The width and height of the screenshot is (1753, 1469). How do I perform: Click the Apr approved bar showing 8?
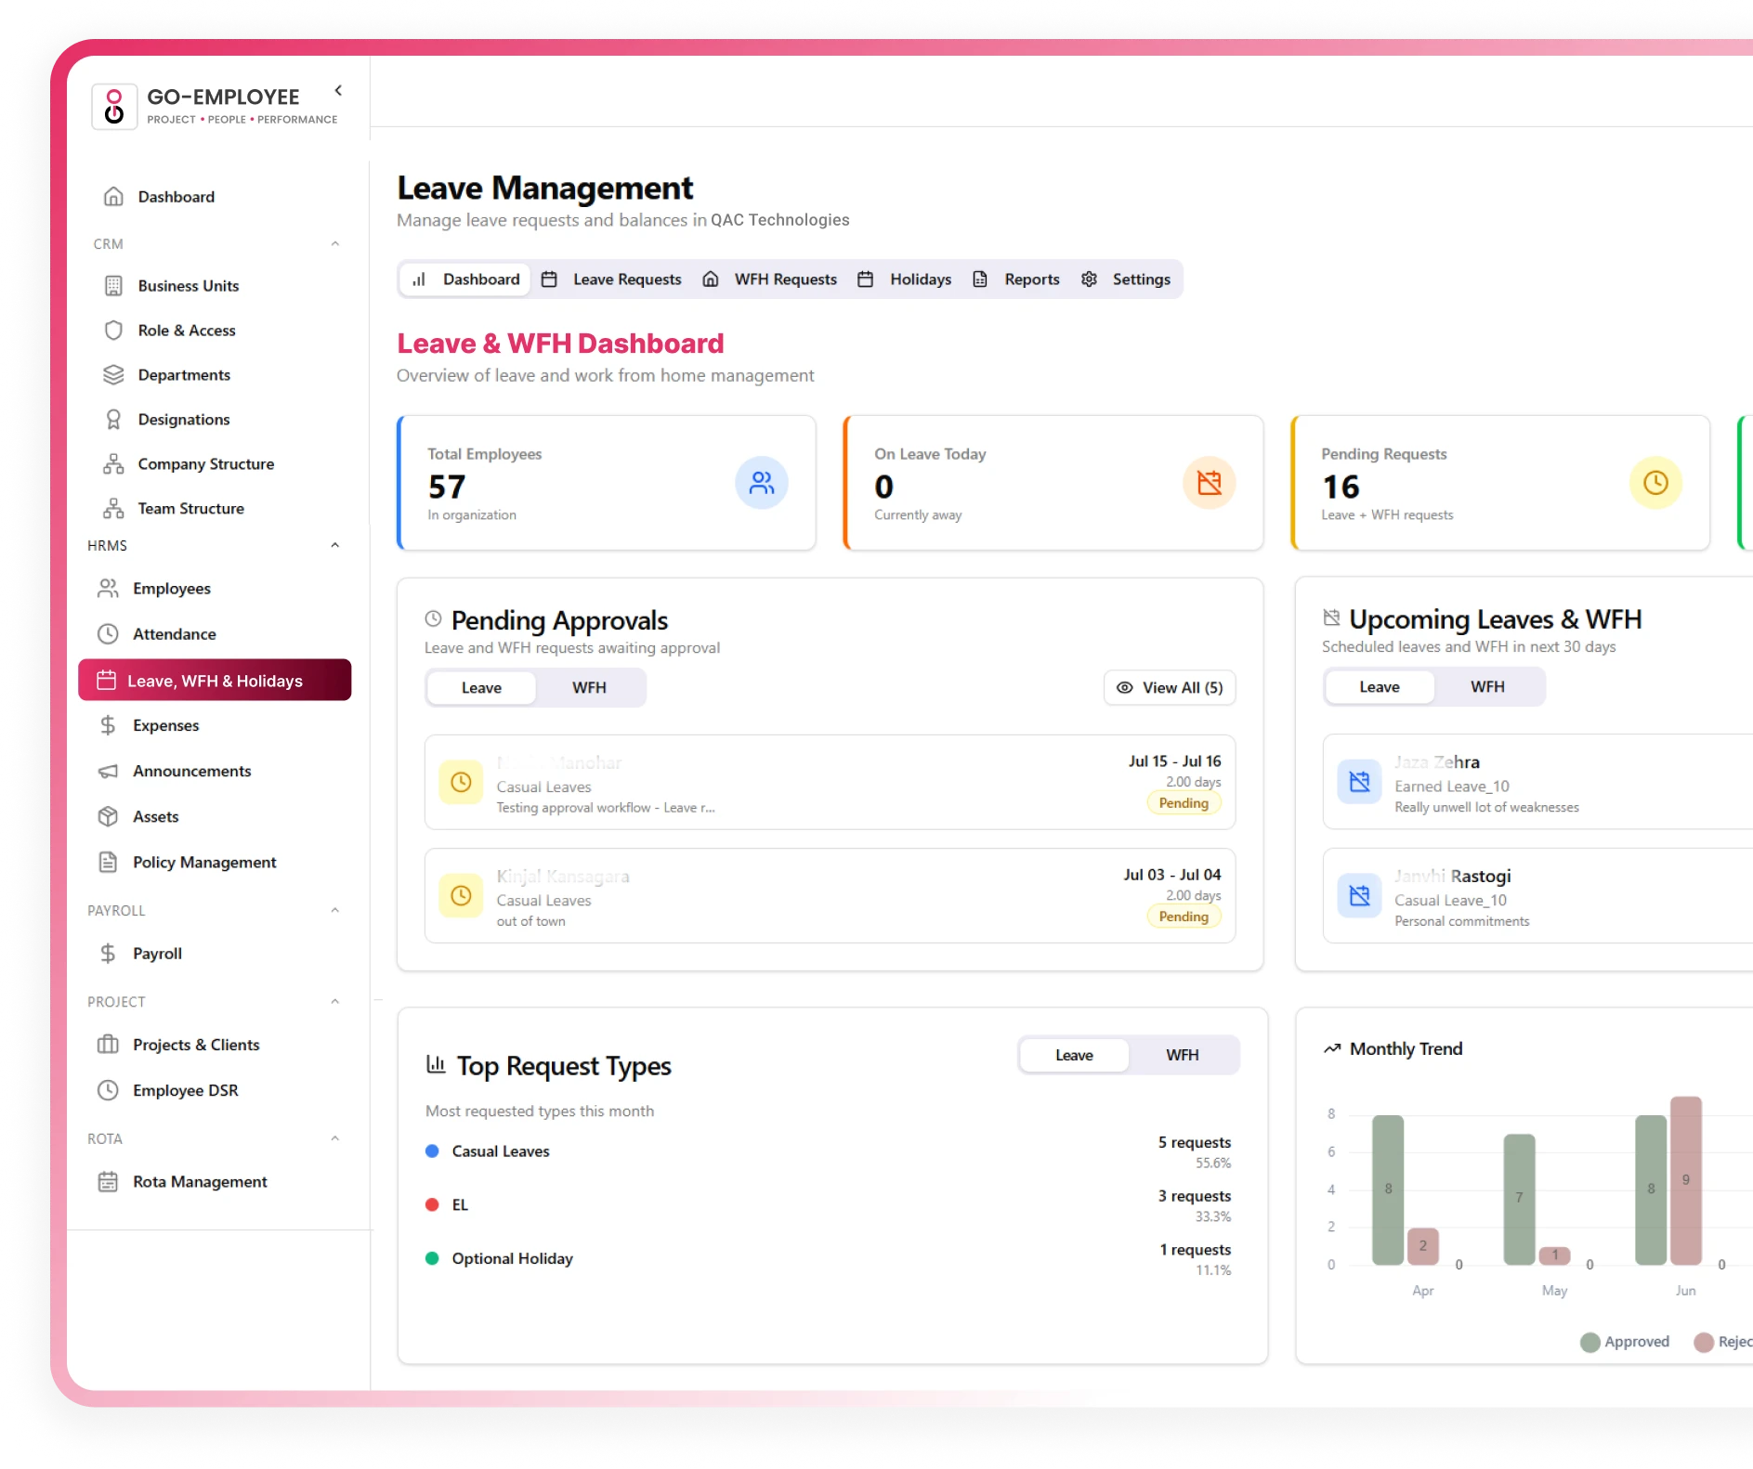(1388, 1190)
